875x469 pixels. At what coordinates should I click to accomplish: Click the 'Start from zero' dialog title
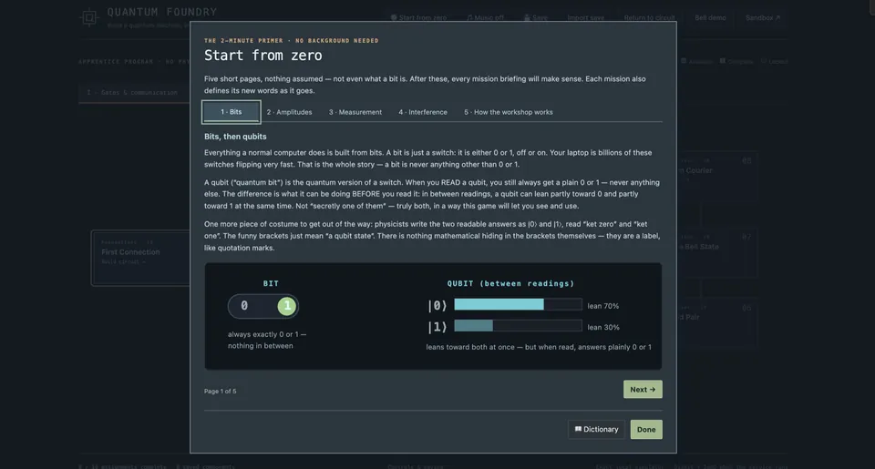(x=262, y=56)
